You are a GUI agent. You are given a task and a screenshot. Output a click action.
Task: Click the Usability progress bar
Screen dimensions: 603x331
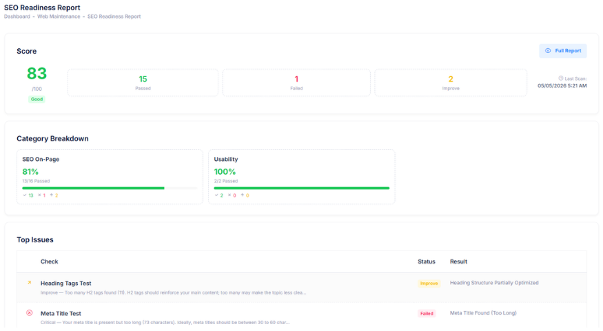[x=302, y=188]
